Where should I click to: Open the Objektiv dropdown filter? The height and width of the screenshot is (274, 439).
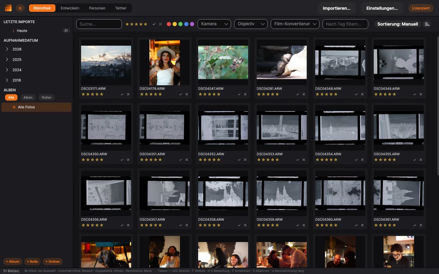251,24
